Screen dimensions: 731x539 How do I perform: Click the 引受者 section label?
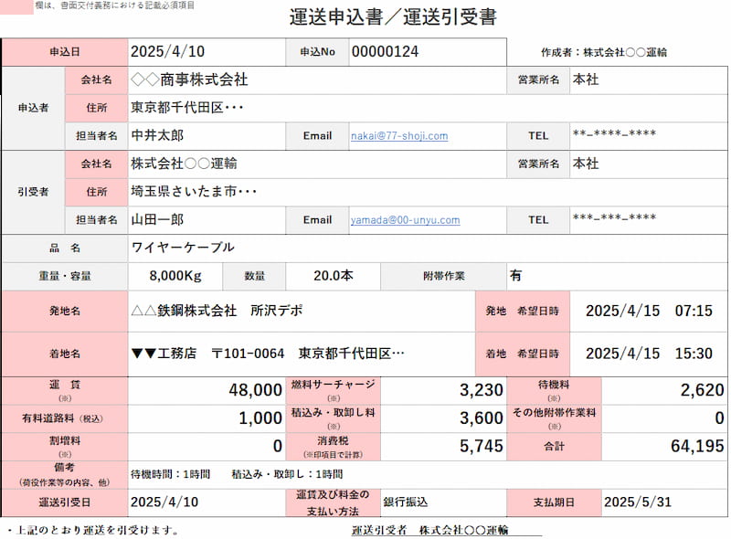pyautogui.click(x=33, y=192)
